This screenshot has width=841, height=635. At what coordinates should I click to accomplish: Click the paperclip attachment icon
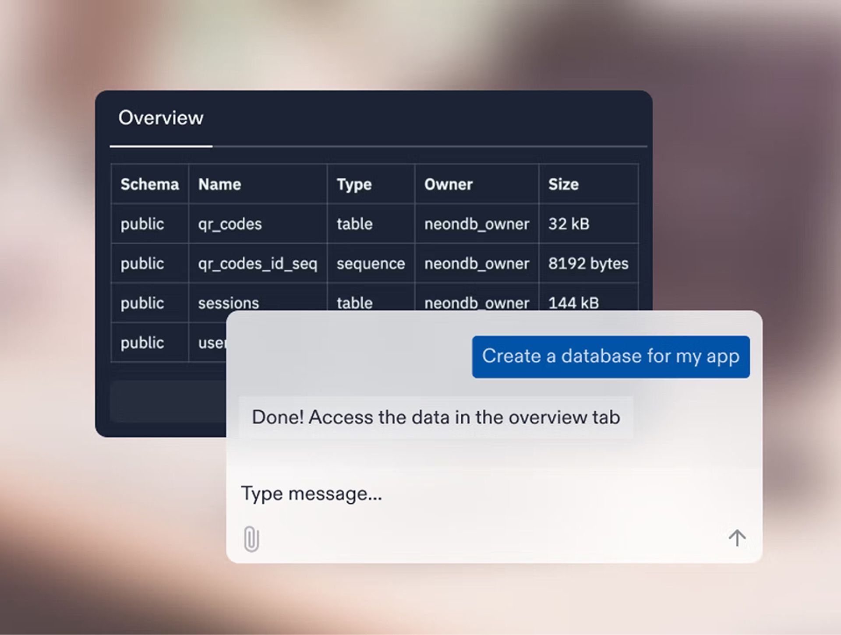click(x=251, y=538)
